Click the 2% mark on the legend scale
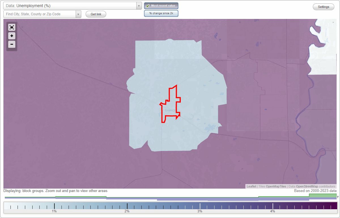This screenshot has width=340, height=218. [x=127, y=206]
